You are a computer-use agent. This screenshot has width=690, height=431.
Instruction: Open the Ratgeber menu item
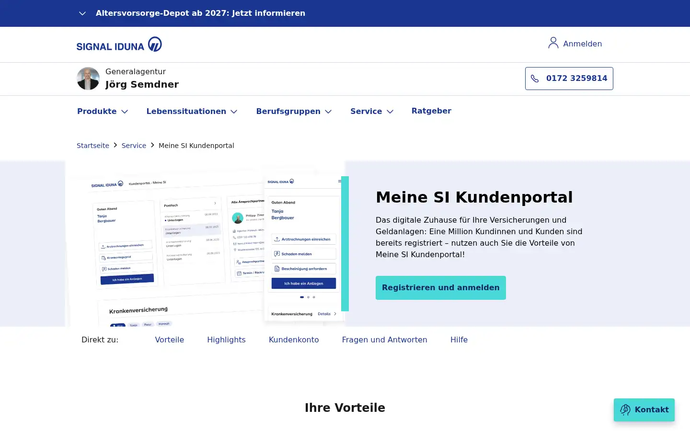tap(431, 111)
